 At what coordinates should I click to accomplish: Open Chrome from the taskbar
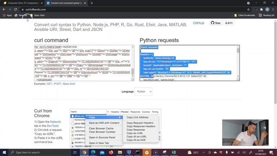(x=84, y=152)
